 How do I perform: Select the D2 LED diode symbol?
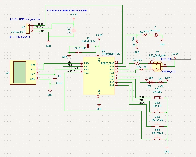[x=151, y=82]
